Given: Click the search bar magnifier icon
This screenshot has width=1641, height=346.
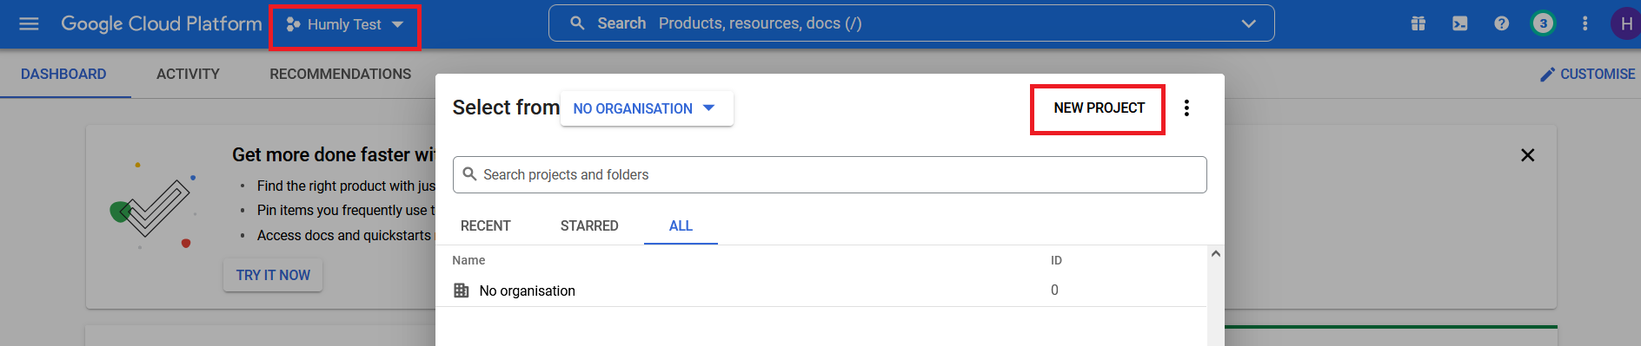Looking at the screenshot, I should pos(577,23).
